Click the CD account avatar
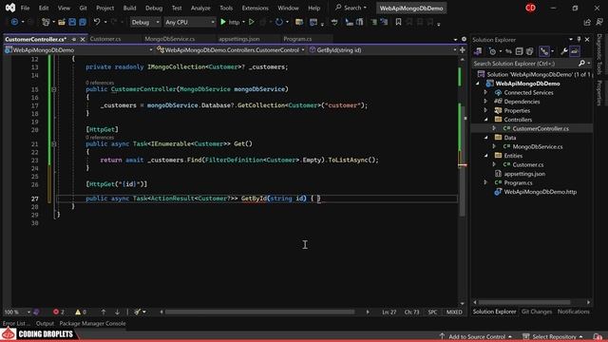The width and height of the screenshot is (608, 342). click(x=530, y=8)
